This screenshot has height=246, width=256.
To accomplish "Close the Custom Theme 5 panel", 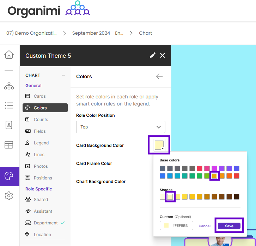I will tap(163, 56).
